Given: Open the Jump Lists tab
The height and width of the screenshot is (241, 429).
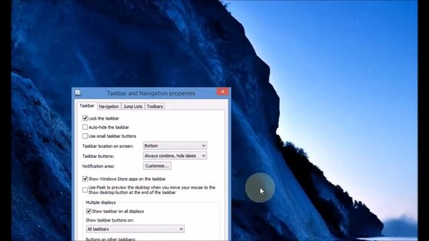Looking at the screenshot, I should pyautogui.click(x=133, y=106).
